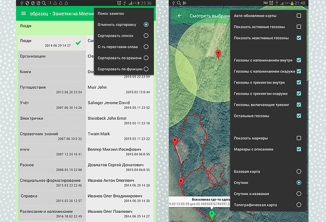Uncheck Маркеры с описанием option

tap(298, 149)
